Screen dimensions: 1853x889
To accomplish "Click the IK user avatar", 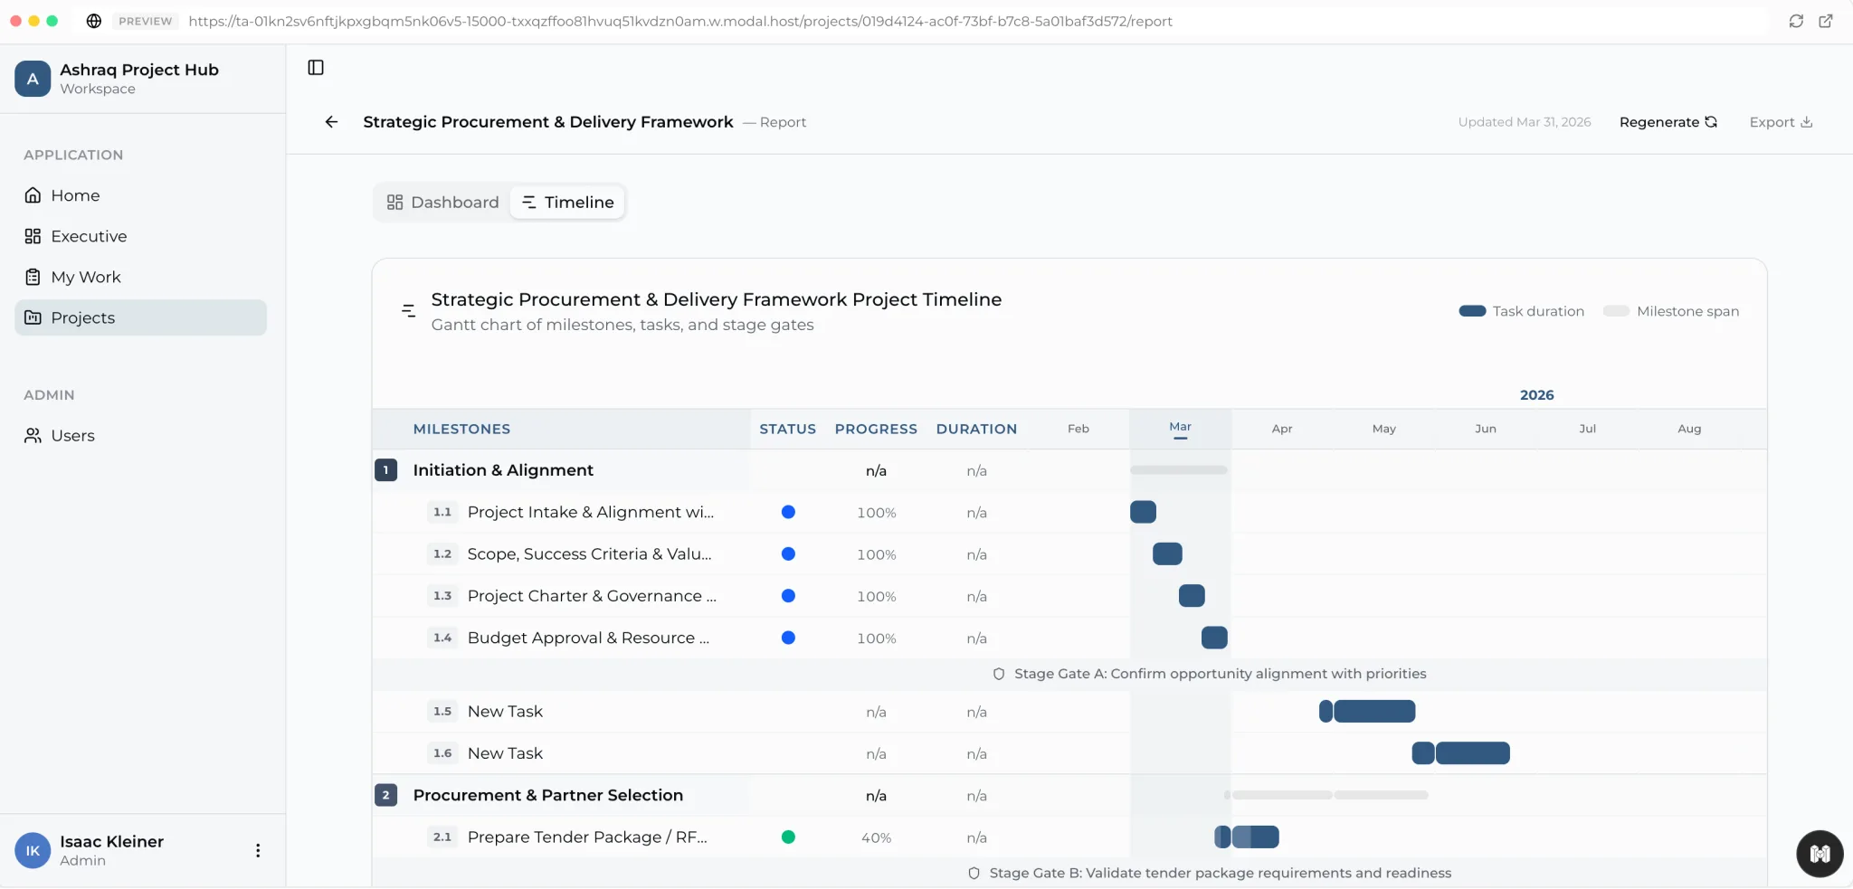I will pos(33,850).
